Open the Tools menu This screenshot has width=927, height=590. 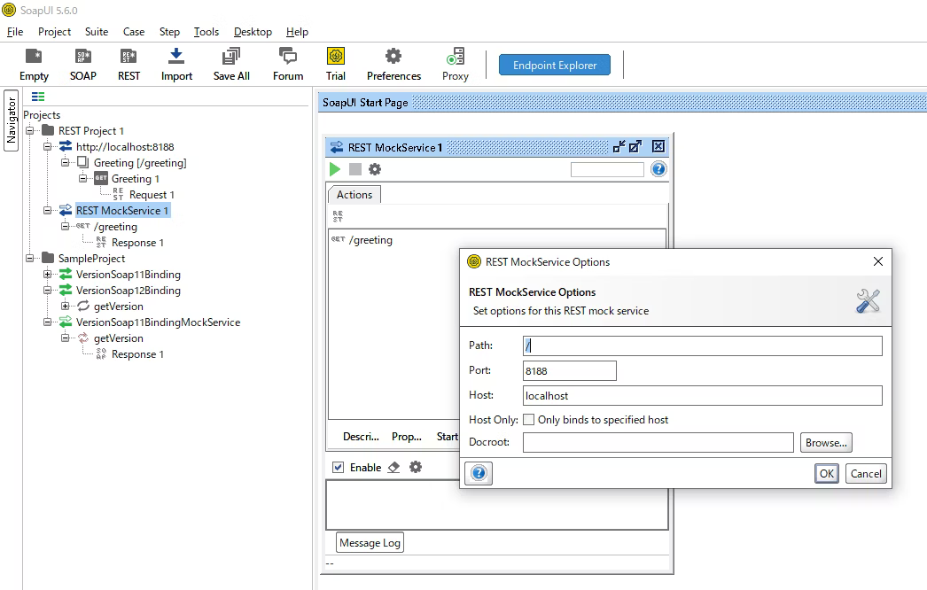tap(206, 31)
